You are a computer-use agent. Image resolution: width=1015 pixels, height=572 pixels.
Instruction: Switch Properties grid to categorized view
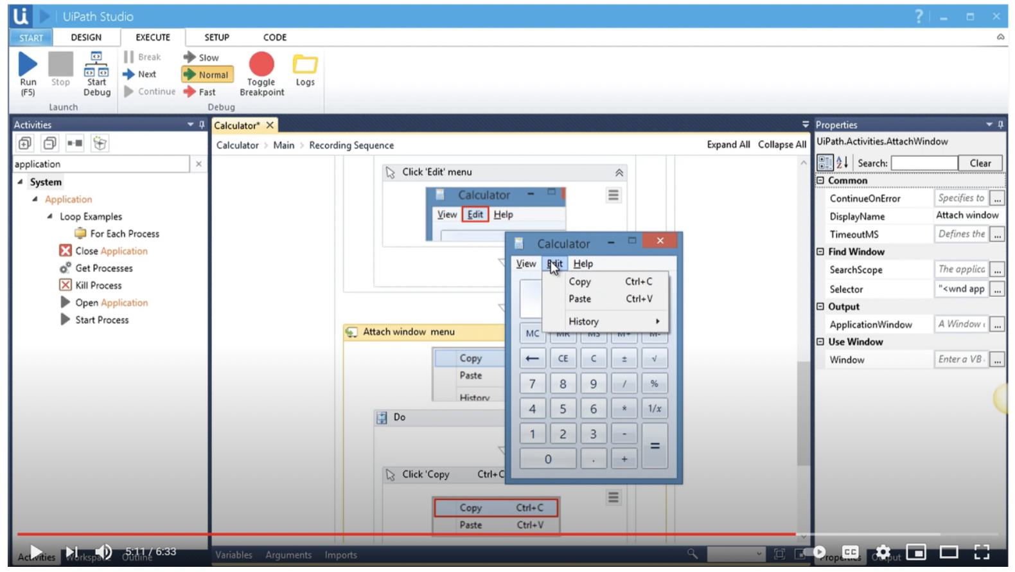click(x=825, y=163)
